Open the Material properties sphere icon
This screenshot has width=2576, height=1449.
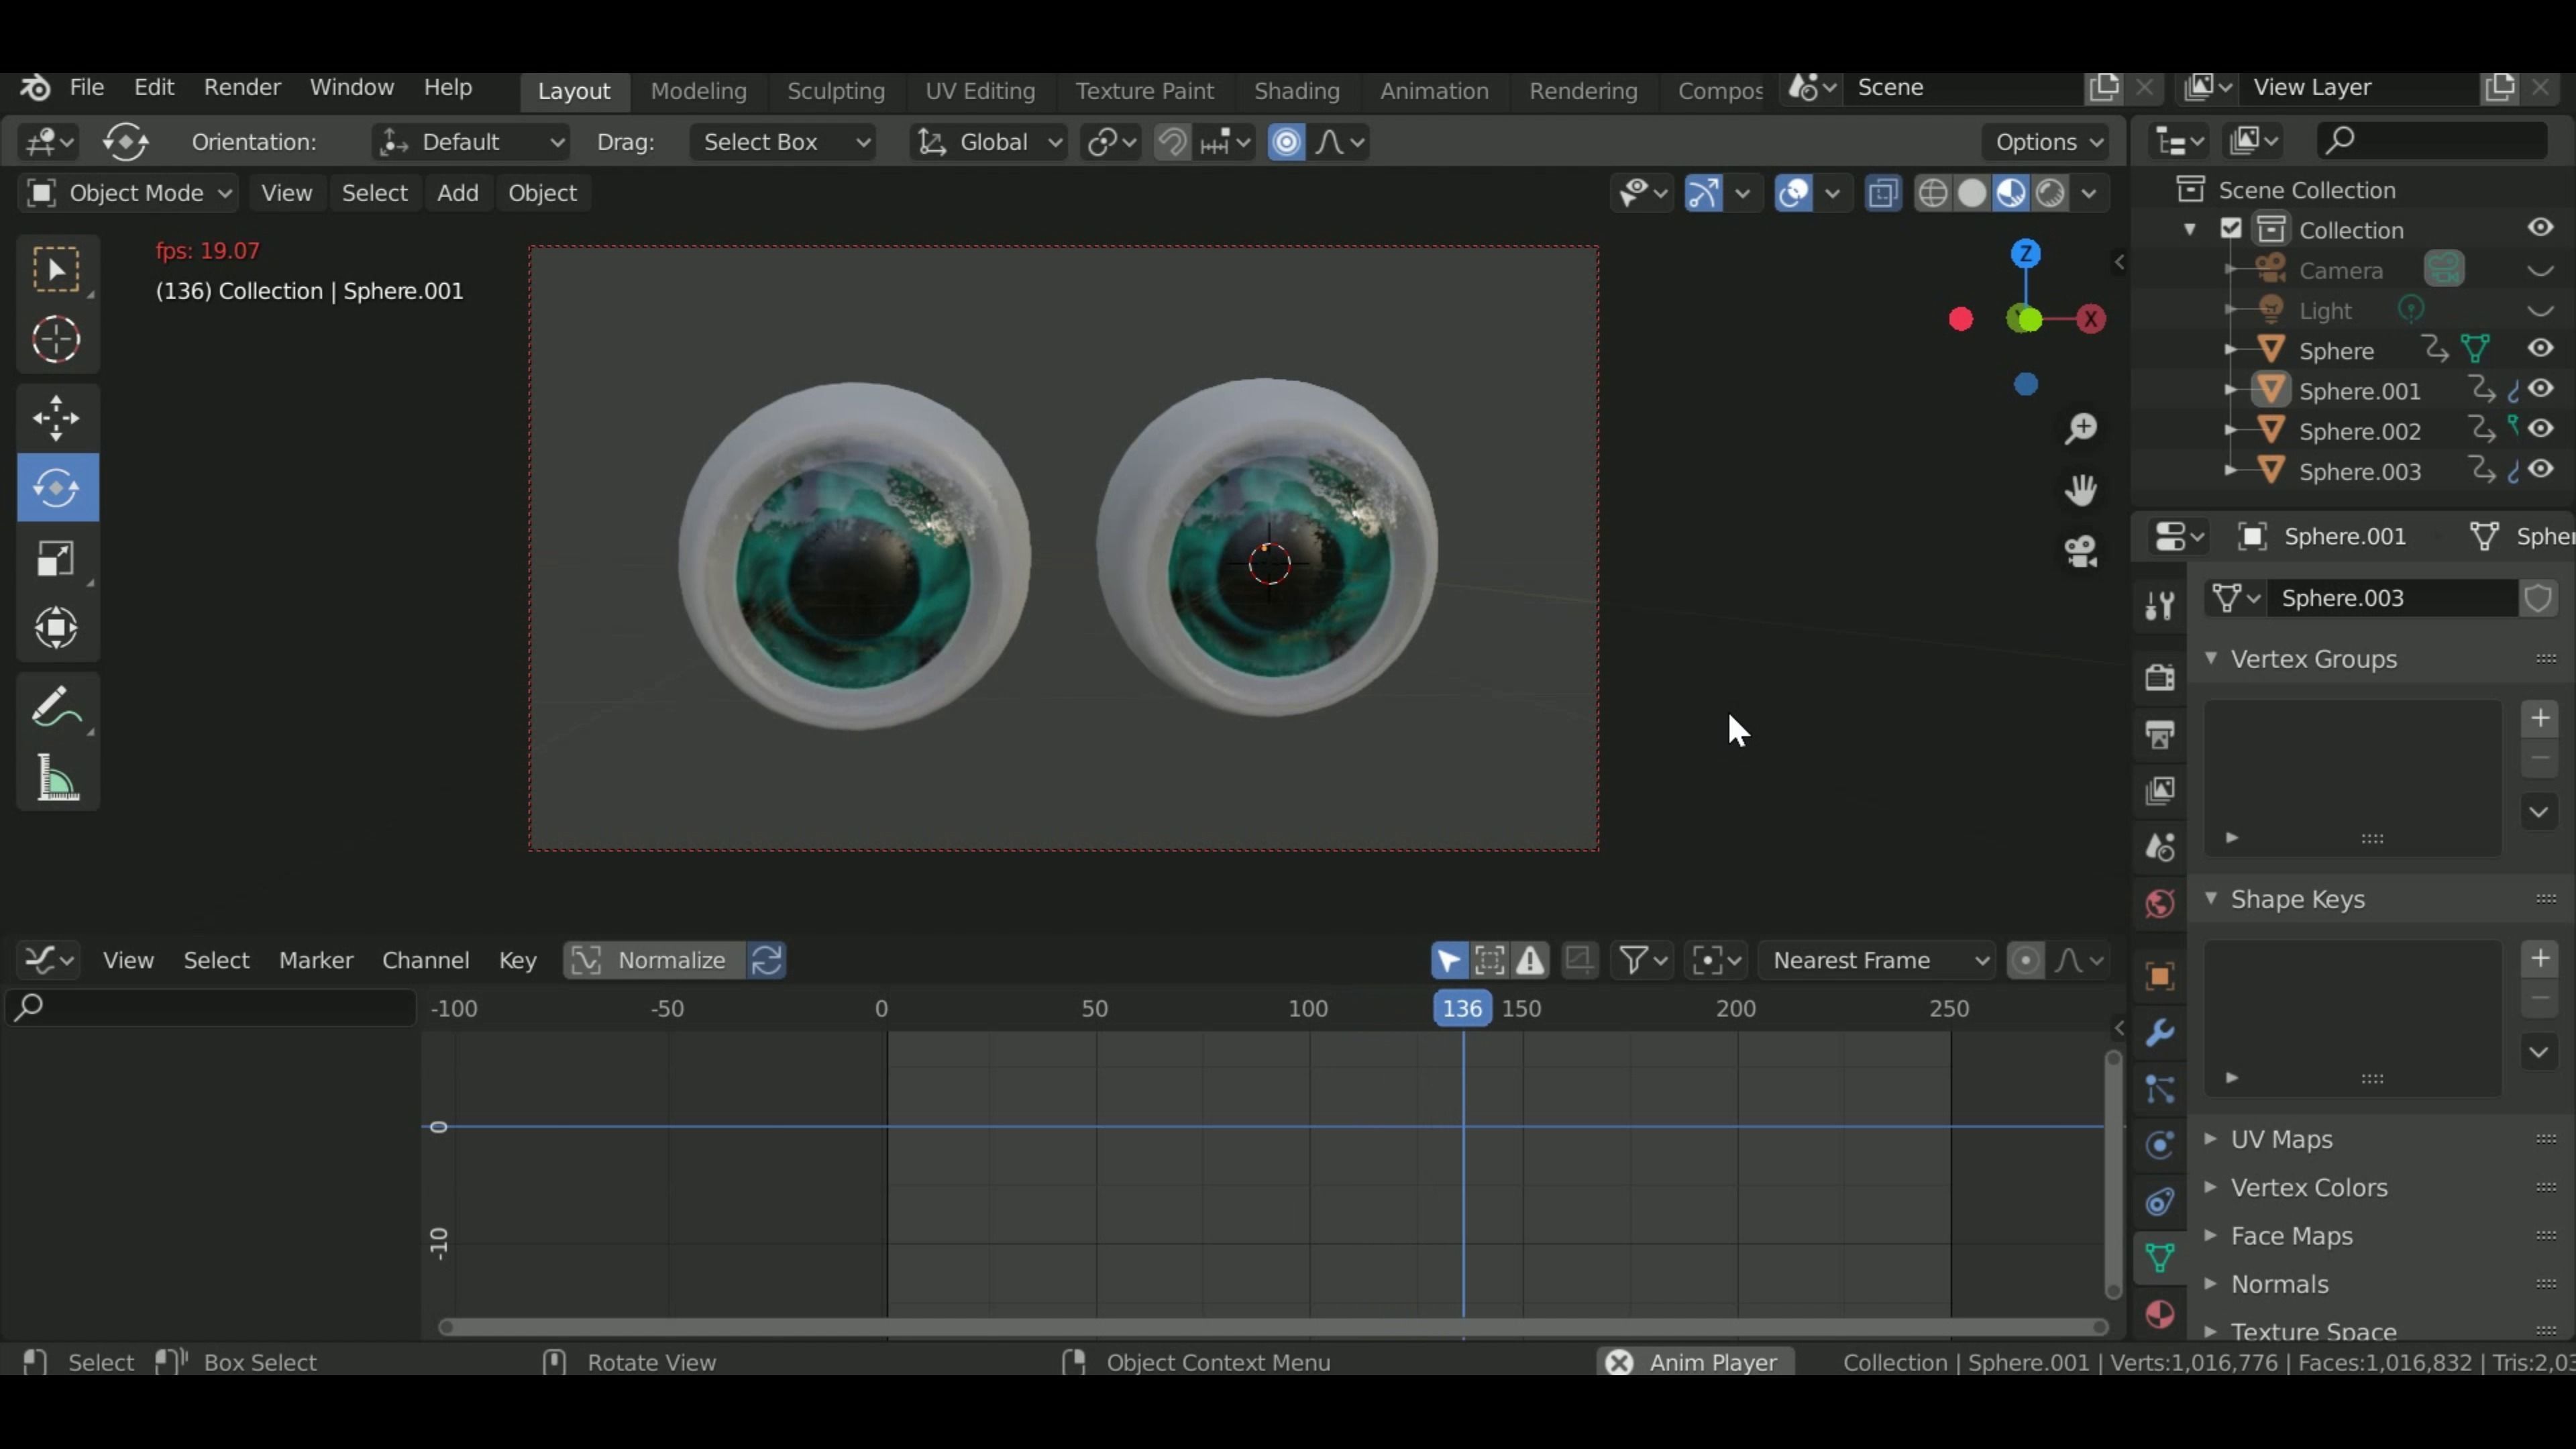2160,1315
